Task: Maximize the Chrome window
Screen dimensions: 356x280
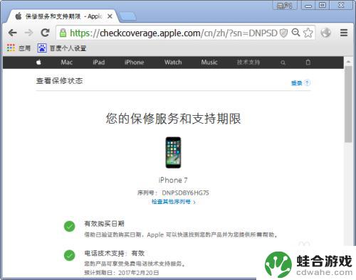Action: coord(323,5)
